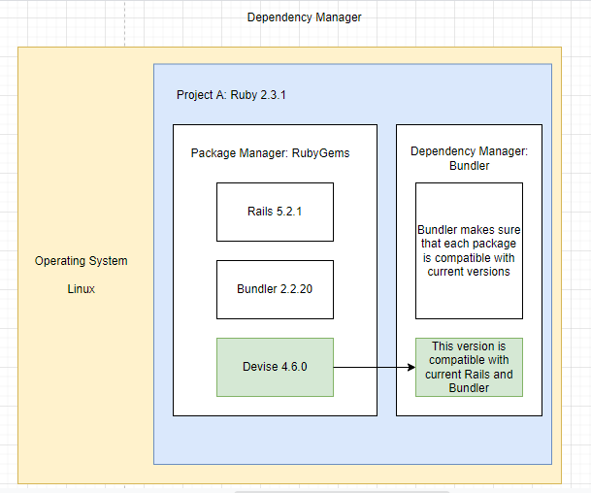Image resolution: width=591 pixels, height=493 pixels.
Task: Click the 'Linux' label
Action: click(82, 289)
